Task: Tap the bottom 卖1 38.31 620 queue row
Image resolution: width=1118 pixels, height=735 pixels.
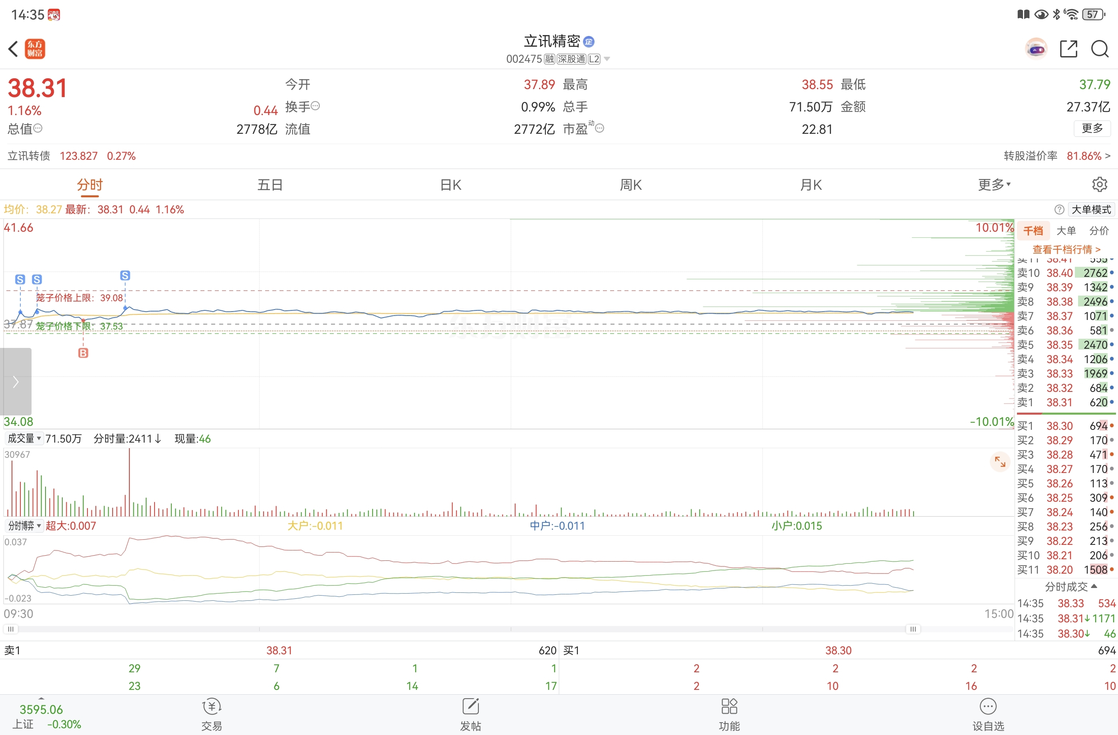Action: pyautogui.click(x=279, y=650)
